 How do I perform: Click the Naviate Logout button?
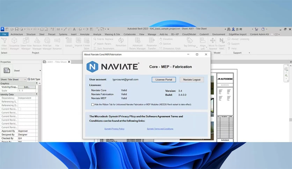[192, 80]
